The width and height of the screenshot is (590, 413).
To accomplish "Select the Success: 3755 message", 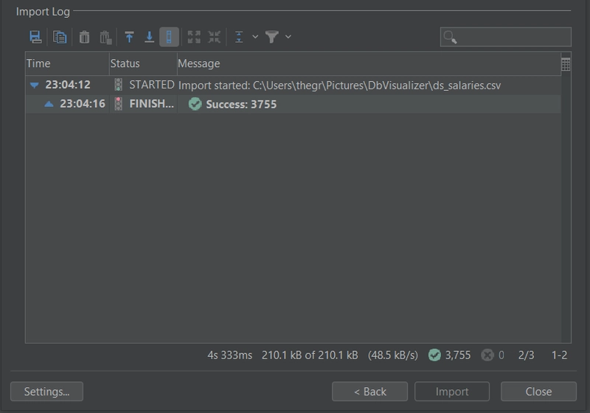I will point(241,104).
